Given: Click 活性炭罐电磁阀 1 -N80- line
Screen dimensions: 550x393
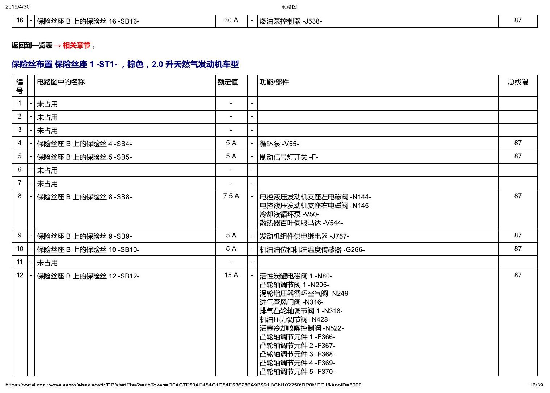Looking at the screenshot, I should click(x=296, y=276).
